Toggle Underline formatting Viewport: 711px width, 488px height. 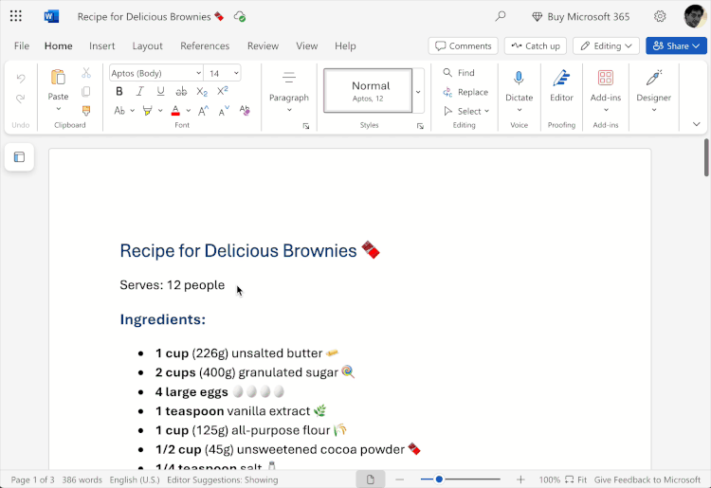160,92
